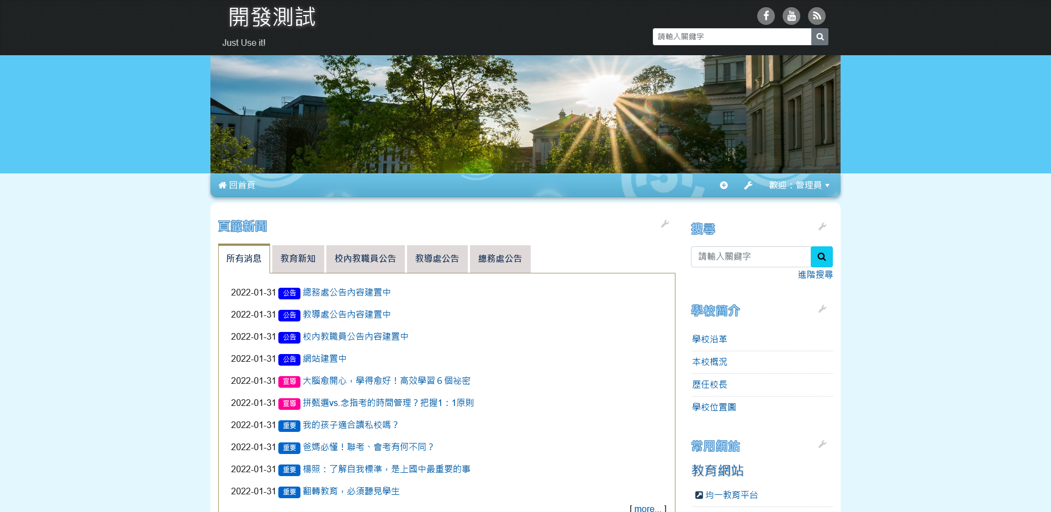Switch to the 教育新知 tab

[298, 258]
